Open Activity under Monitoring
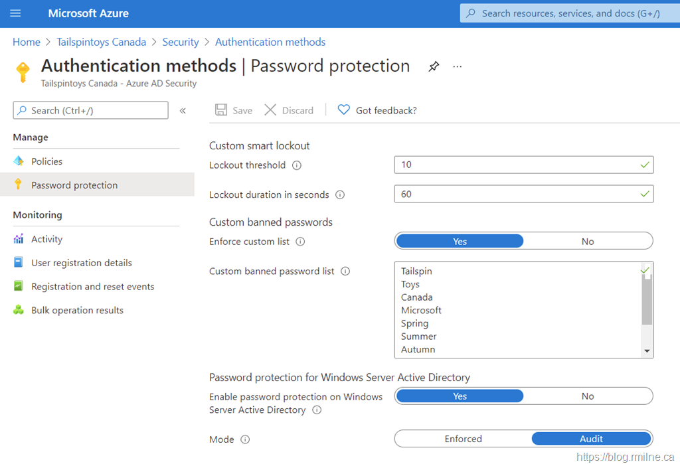Image resolution: width=680 pixels, height=464 pixels. pos(46,239)
